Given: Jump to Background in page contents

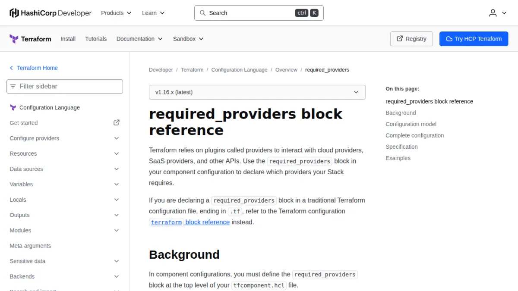Looking at the screenshot, I should pyautogui.click(x=401, y=113).
